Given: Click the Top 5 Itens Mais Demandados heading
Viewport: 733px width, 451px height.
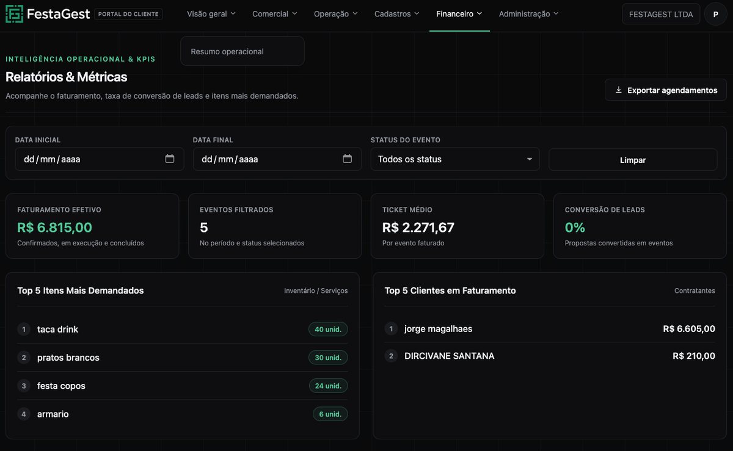Looking at the screenshot, I should [x=81, y=290].
